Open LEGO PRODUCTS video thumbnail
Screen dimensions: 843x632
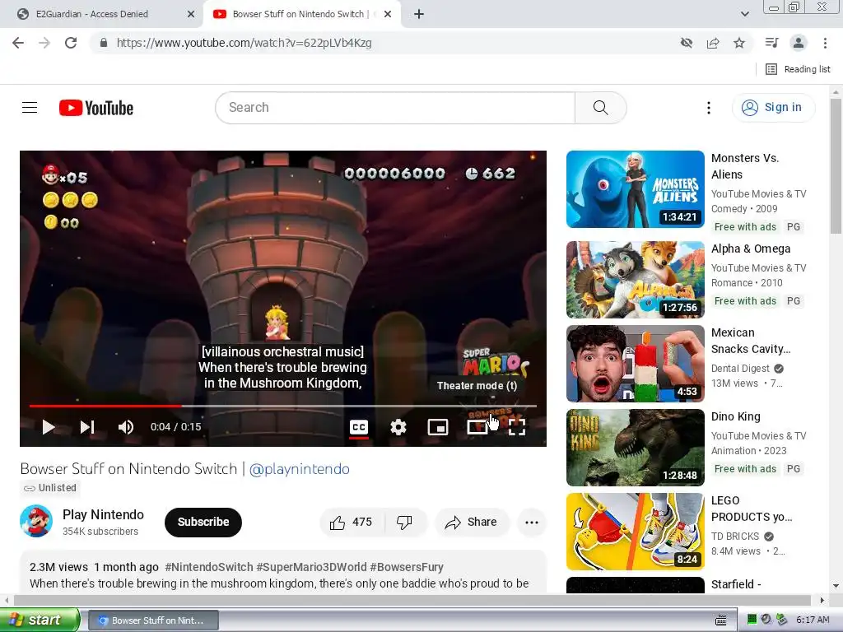635,531
